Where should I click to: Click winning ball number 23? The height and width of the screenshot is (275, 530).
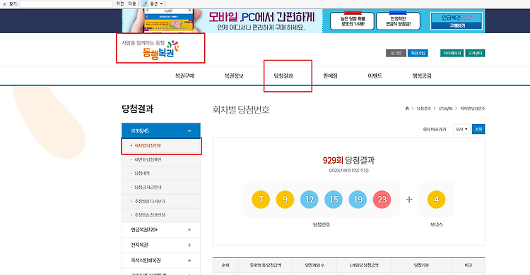(x=382, y=200)
